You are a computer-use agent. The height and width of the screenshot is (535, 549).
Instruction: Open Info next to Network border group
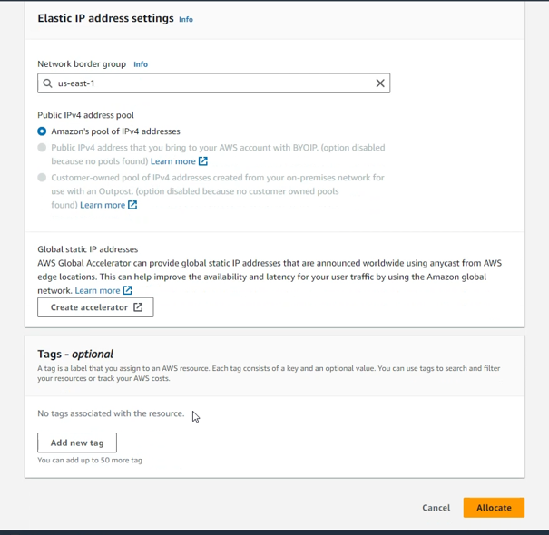(x=141, y=64)
